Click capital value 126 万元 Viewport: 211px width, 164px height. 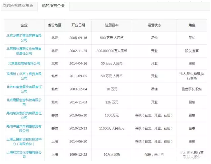(x=112, y=102)
